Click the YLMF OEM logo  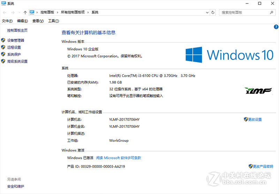coord(258,91)
